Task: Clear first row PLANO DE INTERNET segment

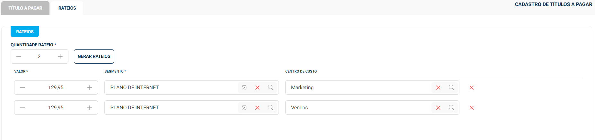Action: pos(257,88)
